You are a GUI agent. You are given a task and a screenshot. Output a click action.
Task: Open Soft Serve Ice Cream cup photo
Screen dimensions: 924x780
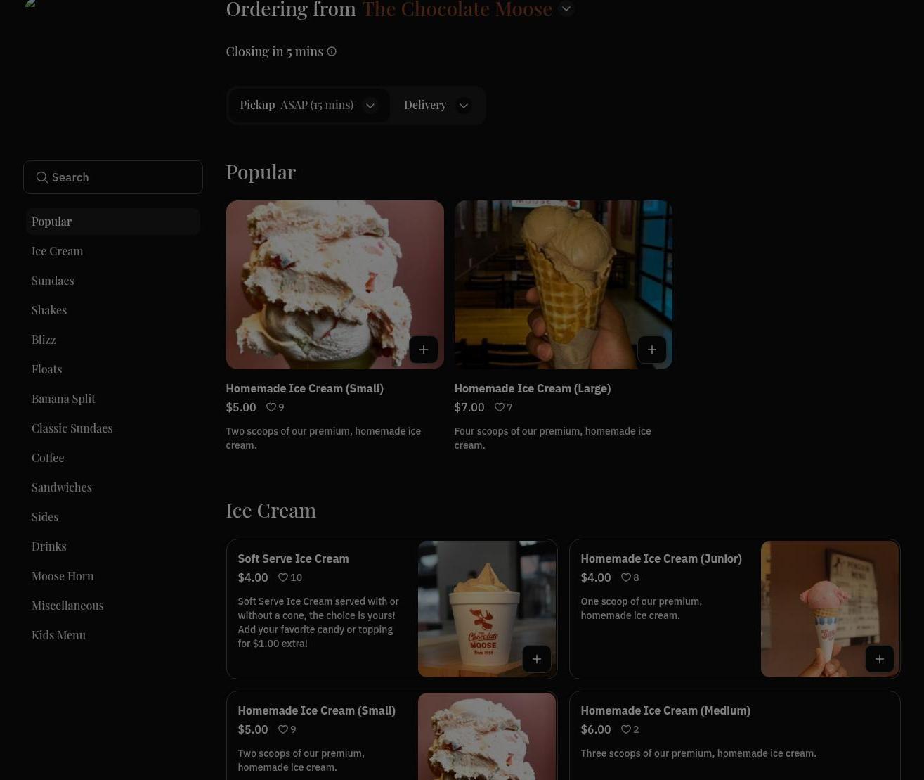click(x=487, y=609)
